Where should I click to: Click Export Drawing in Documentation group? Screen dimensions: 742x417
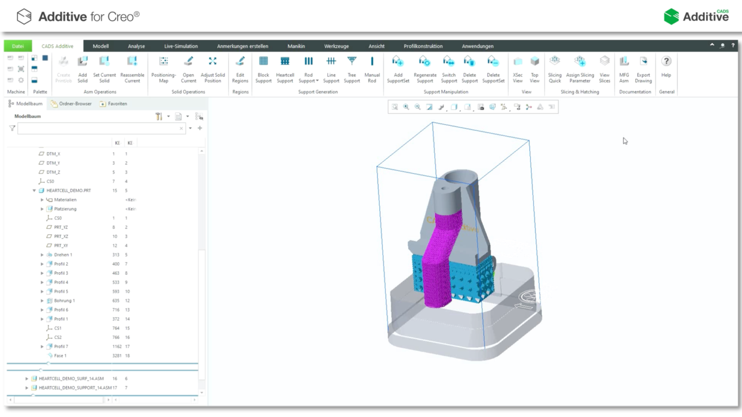click(x=643, y=68)
